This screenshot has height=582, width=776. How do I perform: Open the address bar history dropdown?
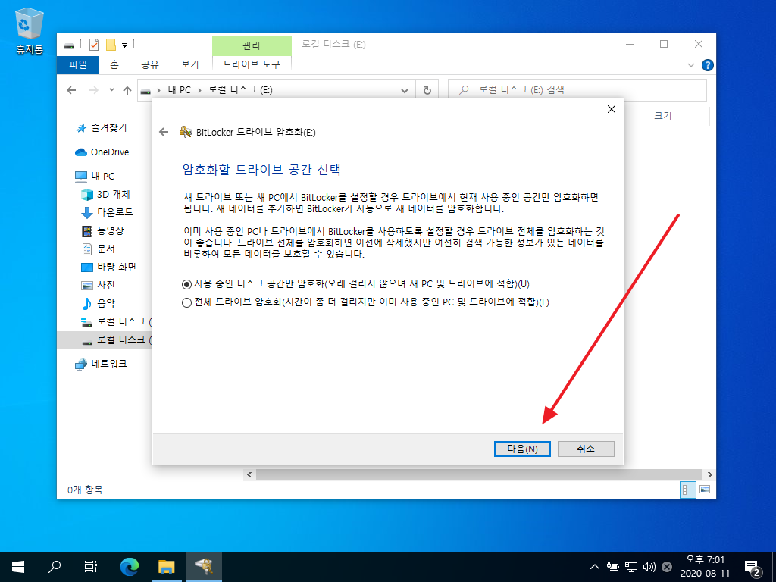[405, 91]
